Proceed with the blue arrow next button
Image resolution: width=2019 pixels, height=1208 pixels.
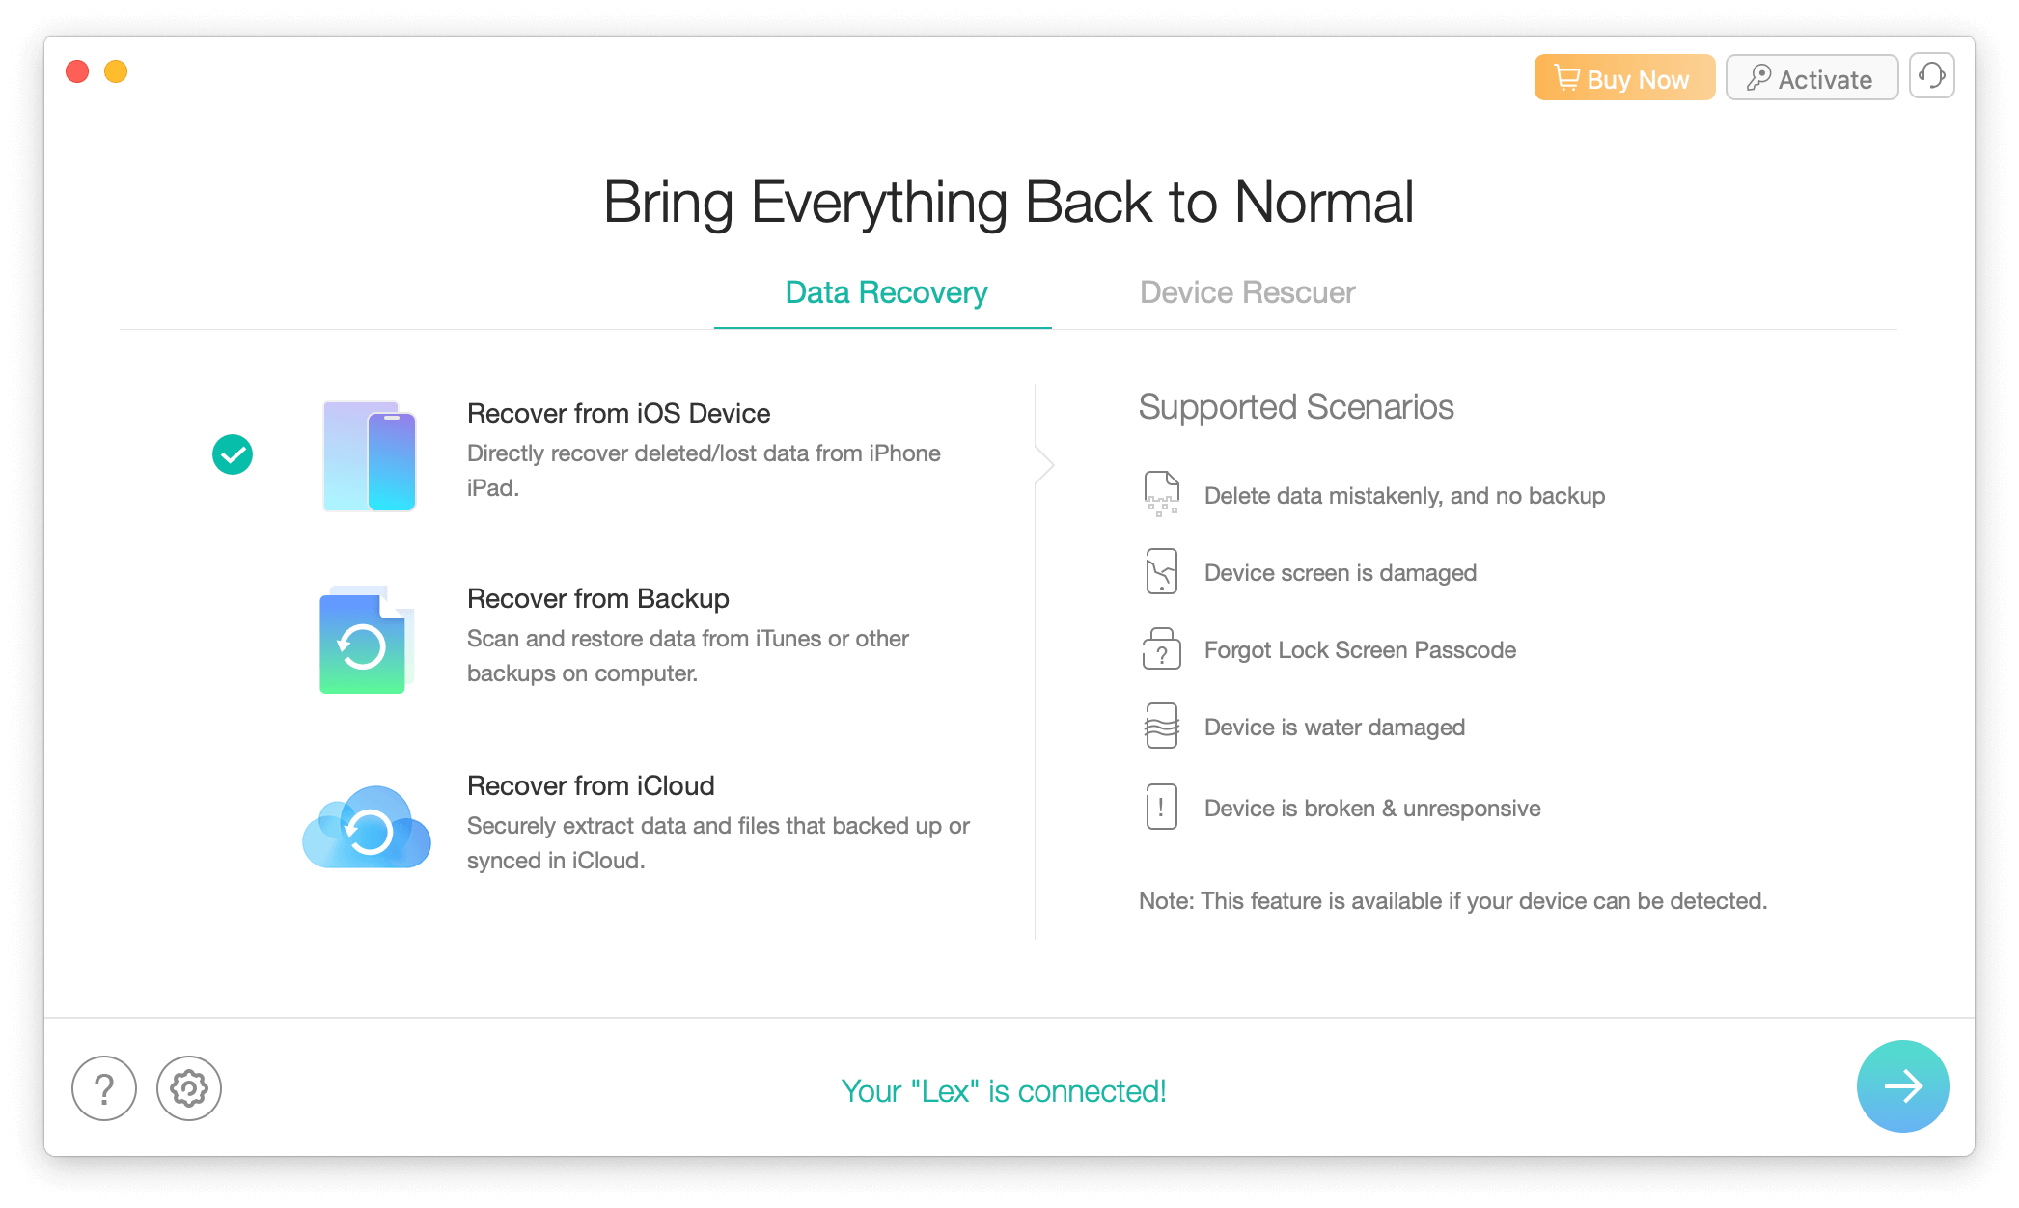click(1902, 1086)
